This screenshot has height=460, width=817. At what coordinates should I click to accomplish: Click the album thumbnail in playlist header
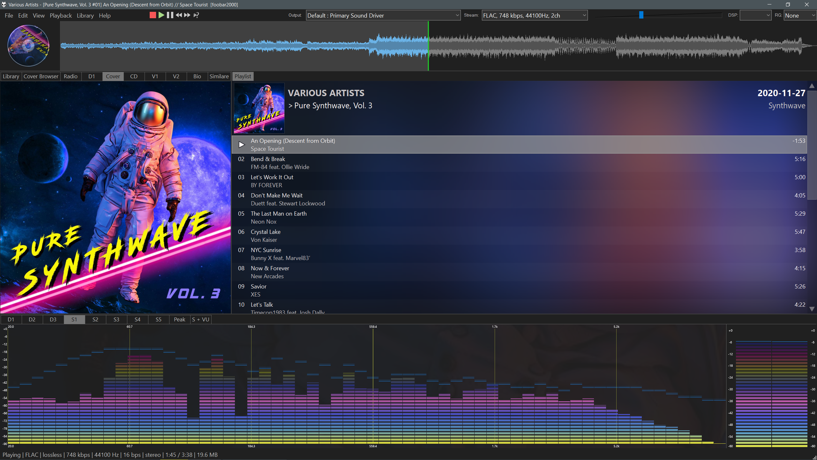click(x=259, y=108)
